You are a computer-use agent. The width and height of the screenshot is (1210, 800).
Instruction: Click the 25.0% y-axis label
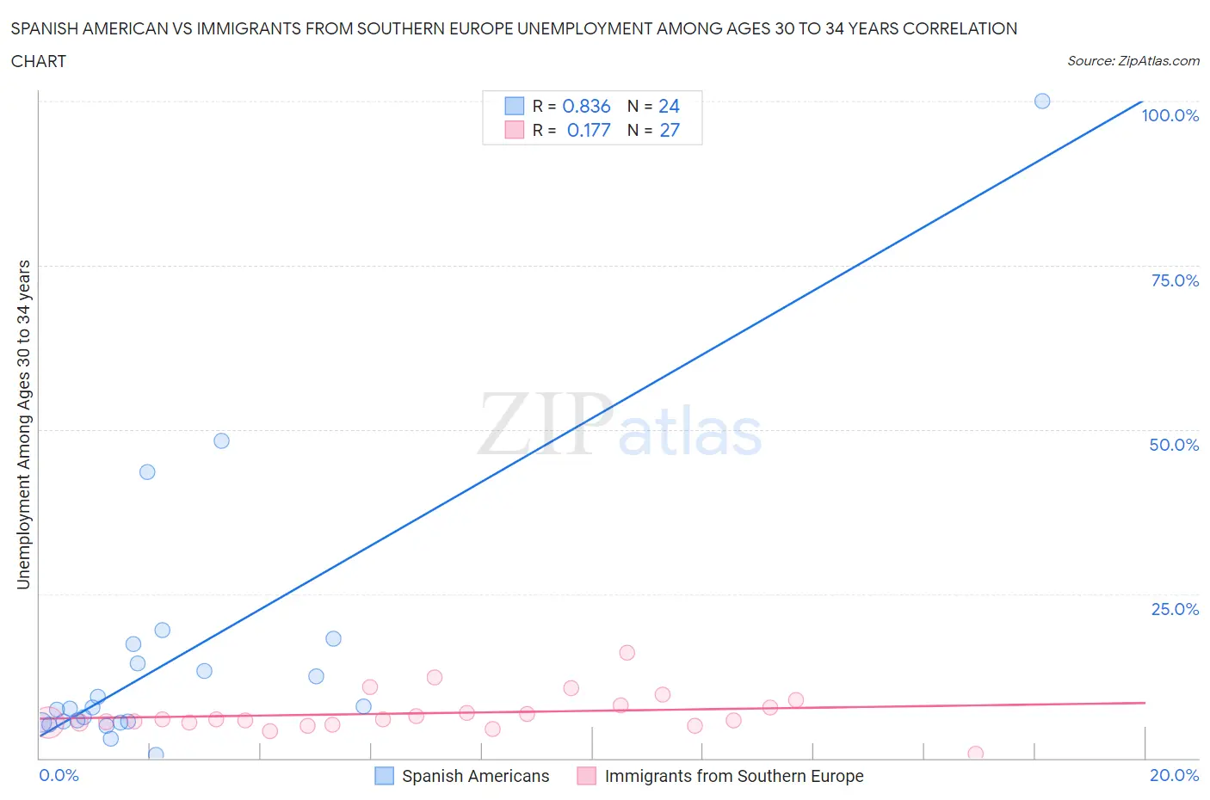[1176, 609]
